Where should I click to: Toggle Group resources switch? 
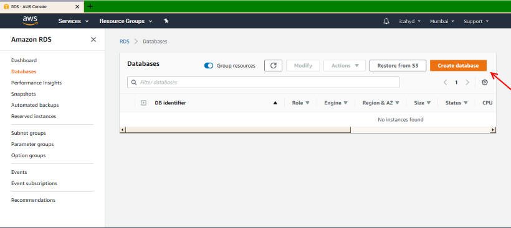(x=209, y=66)
